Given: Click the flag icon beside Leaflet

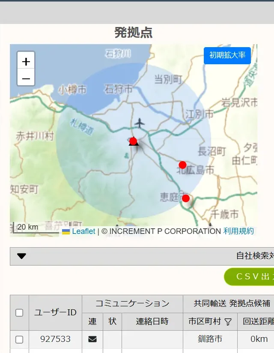Looking at the screenshot, I should (66, 231).
